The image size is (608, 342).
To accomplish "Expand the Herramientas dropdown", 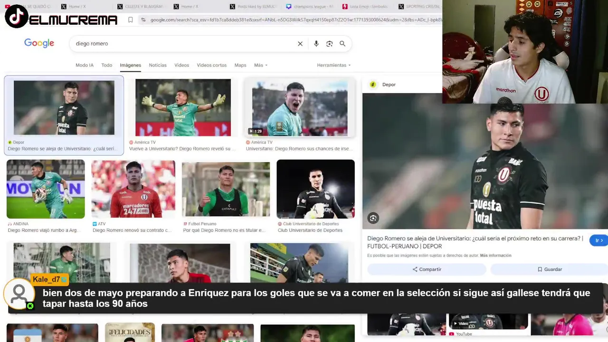I will point(334,65).
